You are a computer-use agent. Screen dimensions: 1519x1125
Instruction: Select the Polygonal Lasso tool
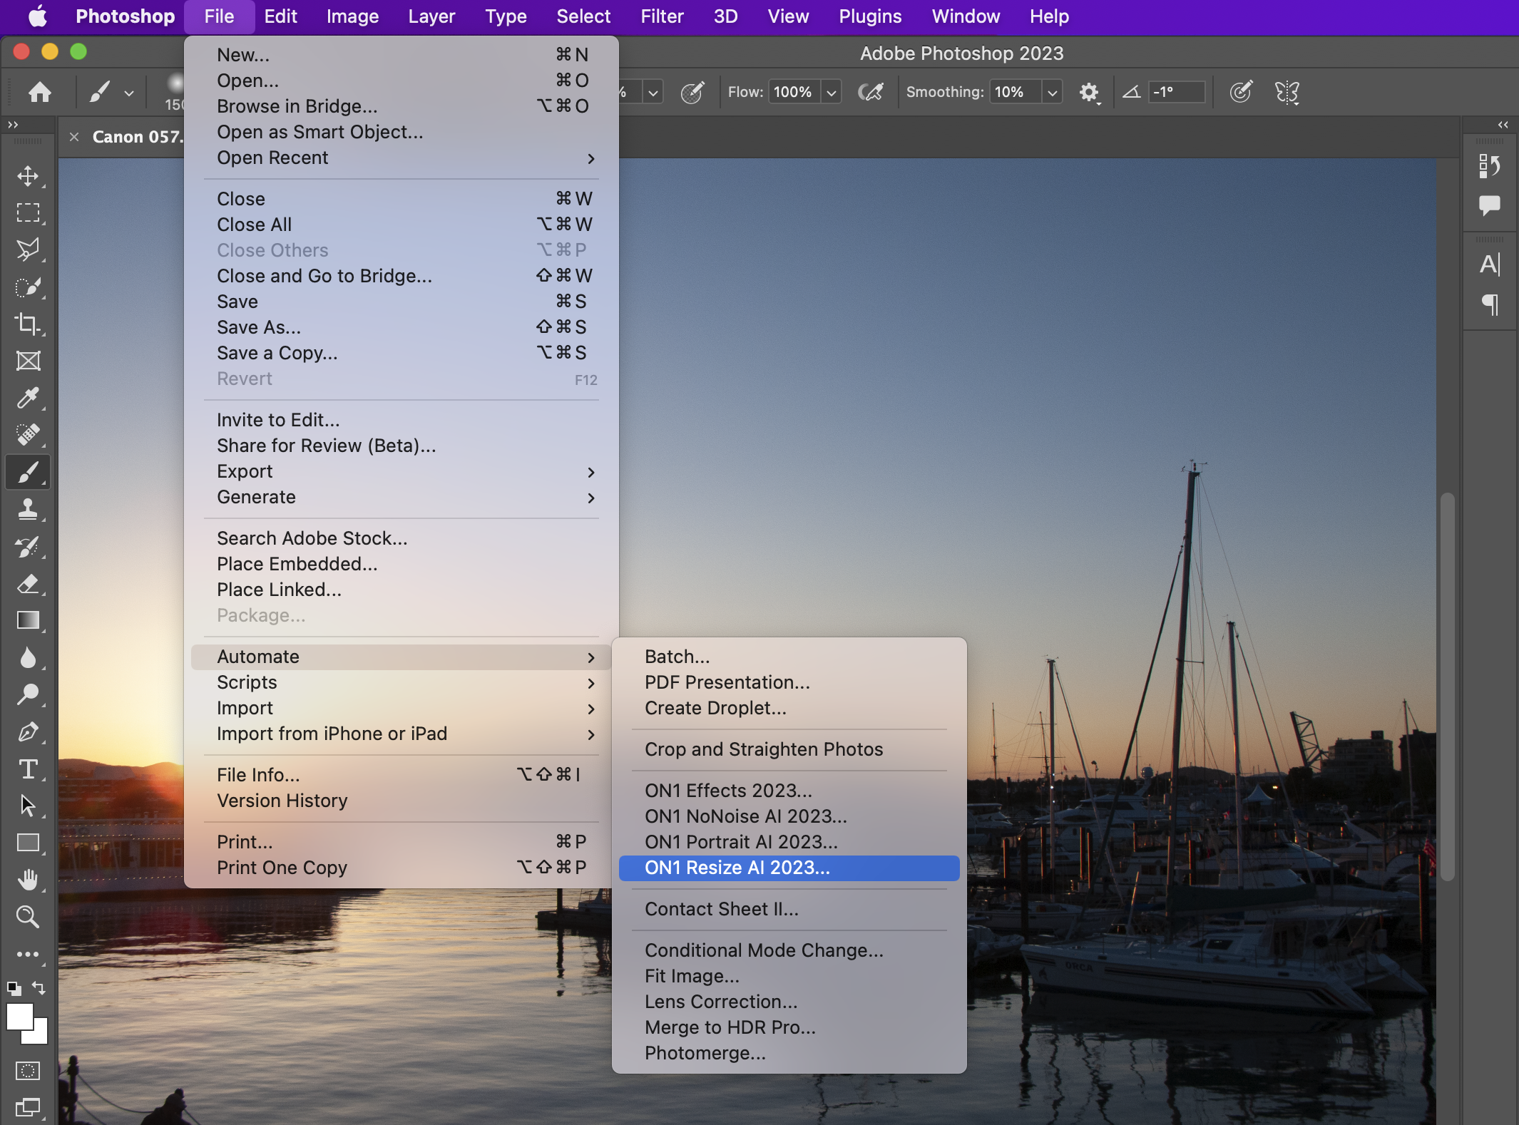28,250
